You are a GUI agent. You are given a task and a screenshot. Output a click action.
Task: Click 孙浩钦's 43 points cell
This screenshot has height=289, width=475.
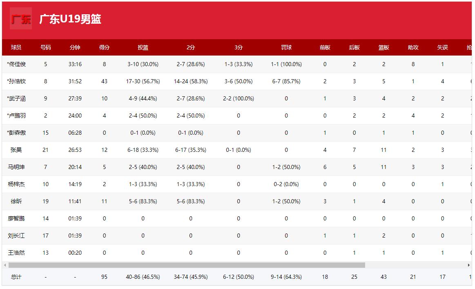[104, 81]
